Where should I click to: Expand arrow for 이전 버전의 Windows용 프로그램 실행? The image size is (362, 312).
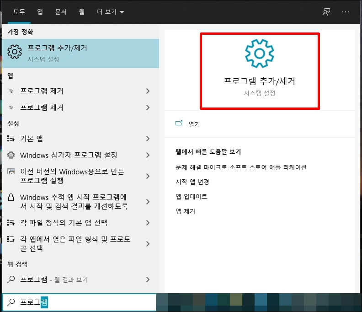pyautogui.click(x=148, y=176)
